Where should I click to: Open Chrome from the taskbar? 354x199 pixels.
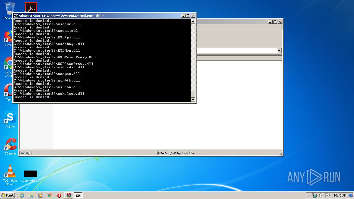point(50,195)
